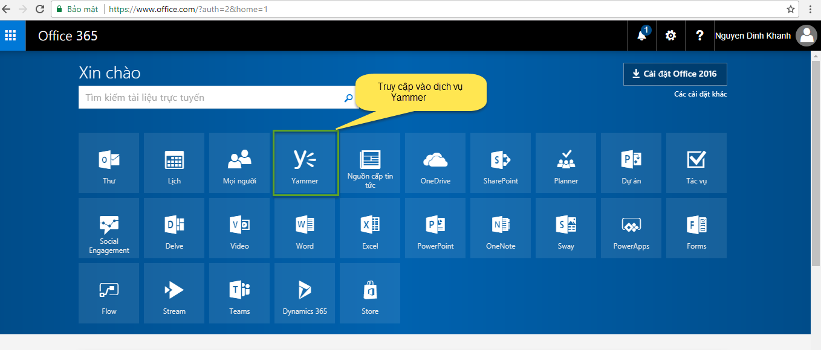Open the Planner app tile
The width and height of the screenshot is (821, 350).
click(x=566, y=163)
